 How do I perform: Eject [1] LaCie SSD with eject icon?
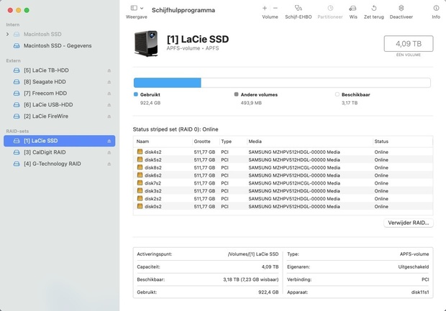tap(109, 141)
